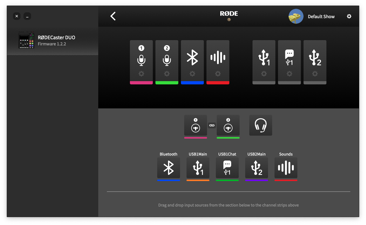Click the USB1Main label text
Image resolution: width=366 pixels, height=225 pixels.
(198, 154)
